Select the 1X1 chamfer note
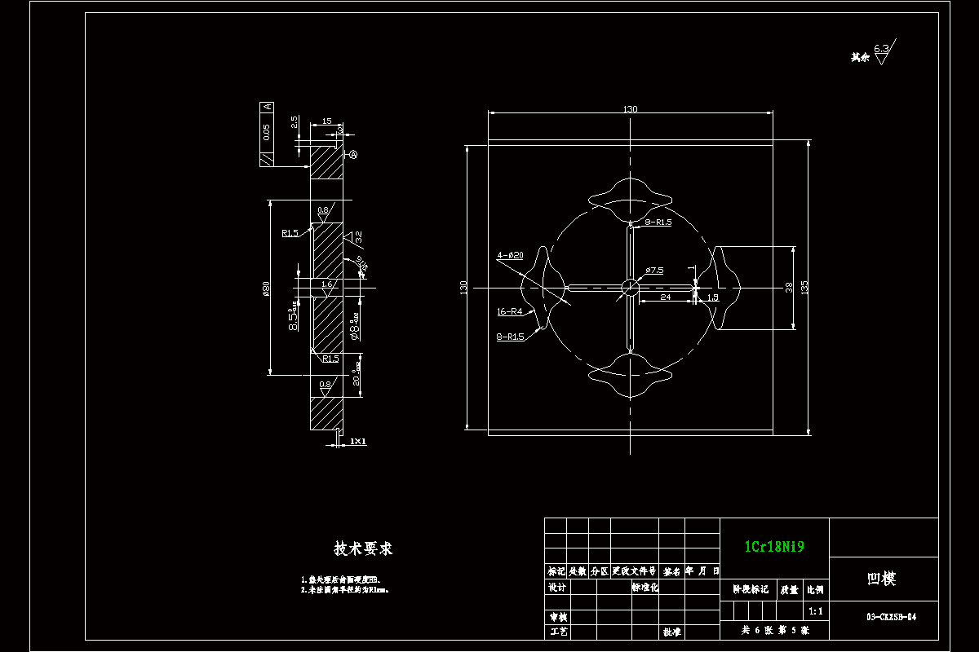979x652 pixels. pyautogui.click(x=358, y=441)
